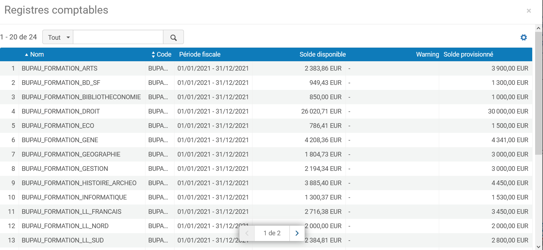
Task: Go to next page using right chevron
Action: 297,233
